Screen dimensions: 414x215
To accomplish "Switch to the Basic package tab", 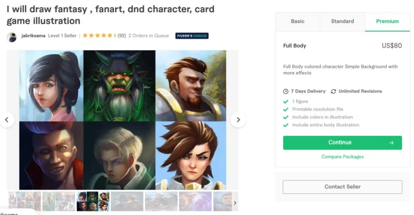I will [x=298, y=22].
